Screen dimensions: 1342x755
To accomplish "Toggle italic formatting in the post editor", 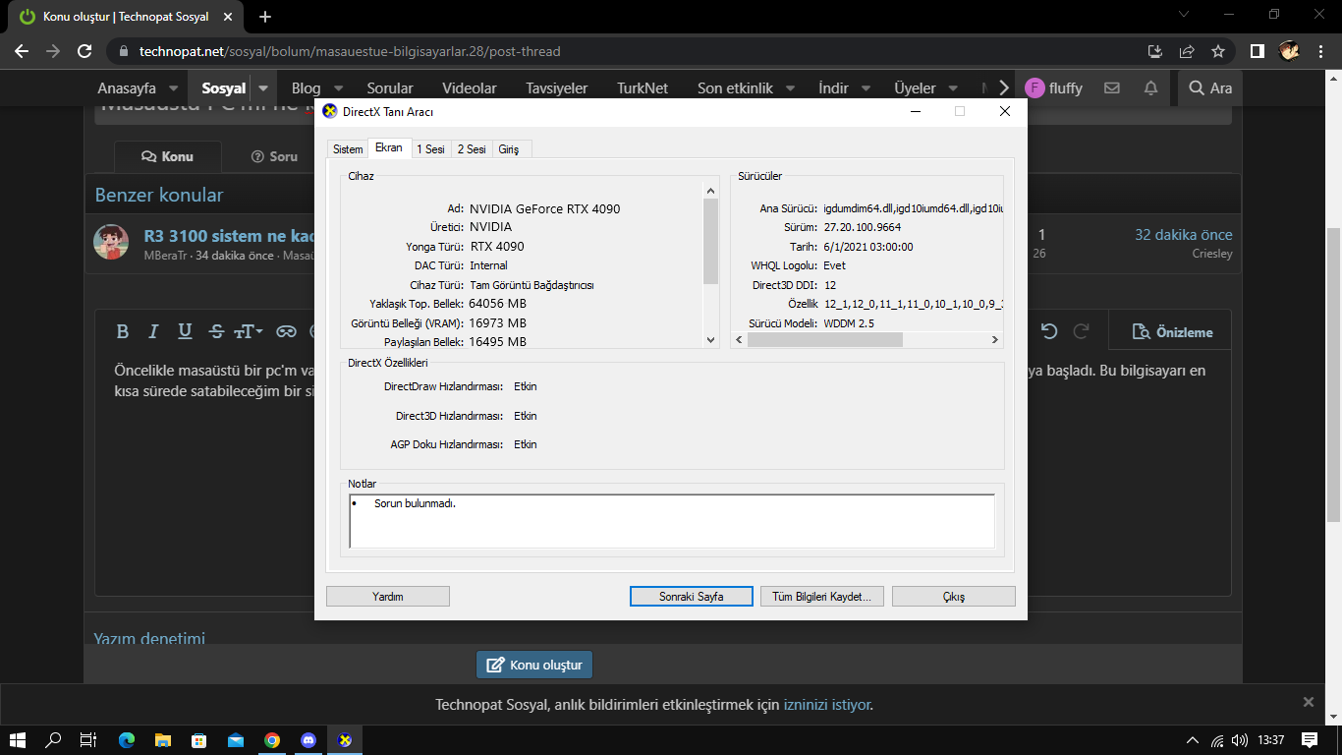I will (x=153, y=331).
